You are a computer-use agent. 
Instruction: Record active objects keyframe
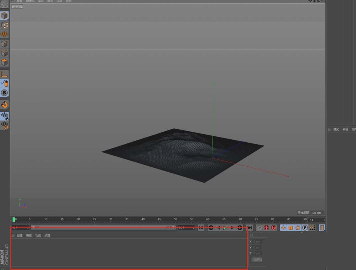tap(259, 228)
